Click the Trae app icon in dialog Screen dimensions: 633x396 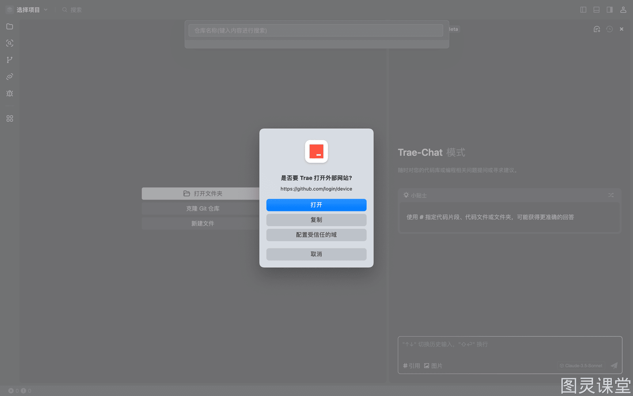point(316,151)
